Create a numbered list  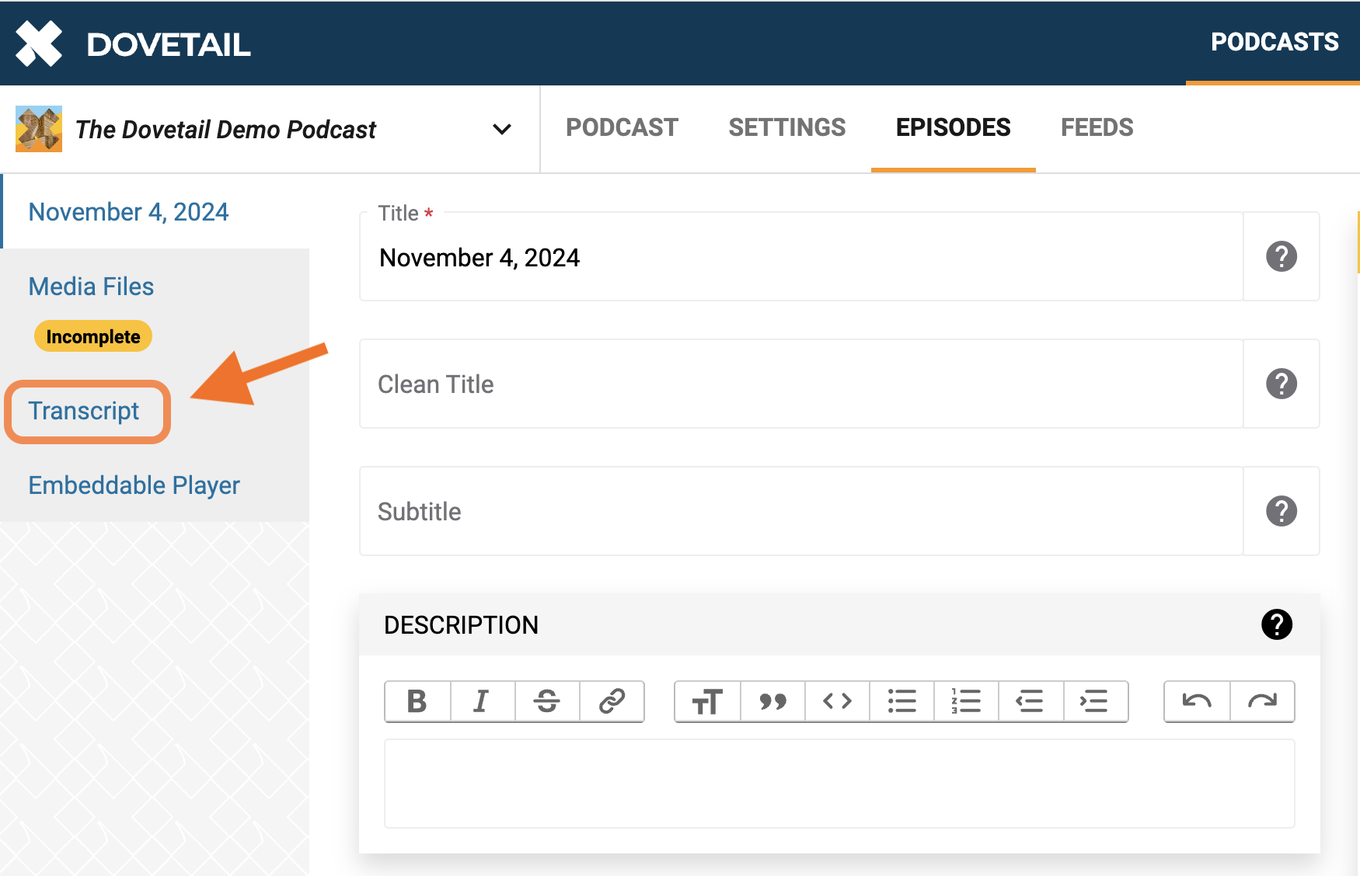click(966, 701)
